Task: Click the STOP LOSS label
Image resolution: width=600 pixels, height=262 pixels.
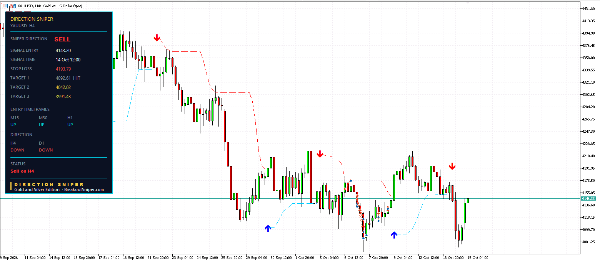Action: (21, 69)
